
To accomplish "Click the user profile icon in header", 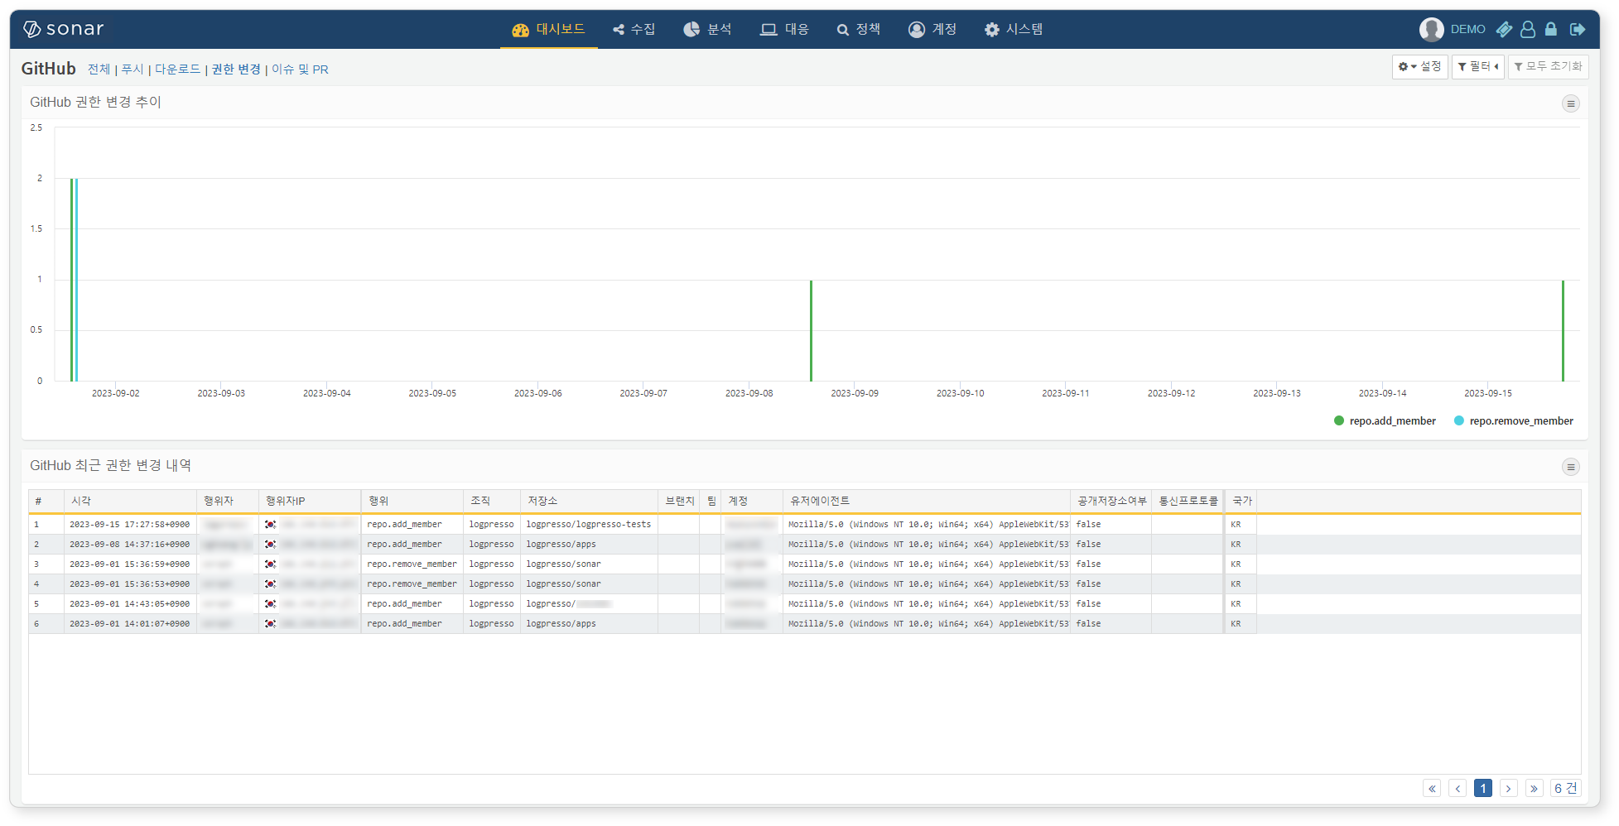I will 1528,29.
